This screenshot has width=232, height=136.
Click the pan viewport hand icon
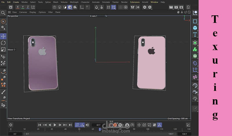178,12
